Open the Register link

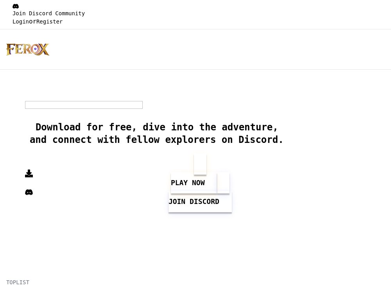[x=49, y=22]
